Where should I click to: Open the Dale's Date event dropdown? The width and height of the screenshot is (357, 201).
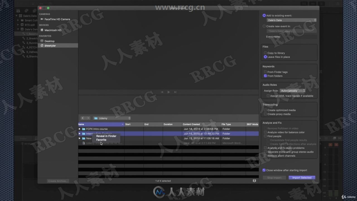point(291,20)
